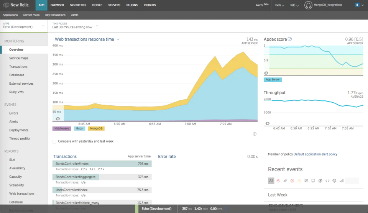The height and width of the screenshot is (213, 368).
Task: Open the SLA report in sidebar
Action: coord(12,160)
